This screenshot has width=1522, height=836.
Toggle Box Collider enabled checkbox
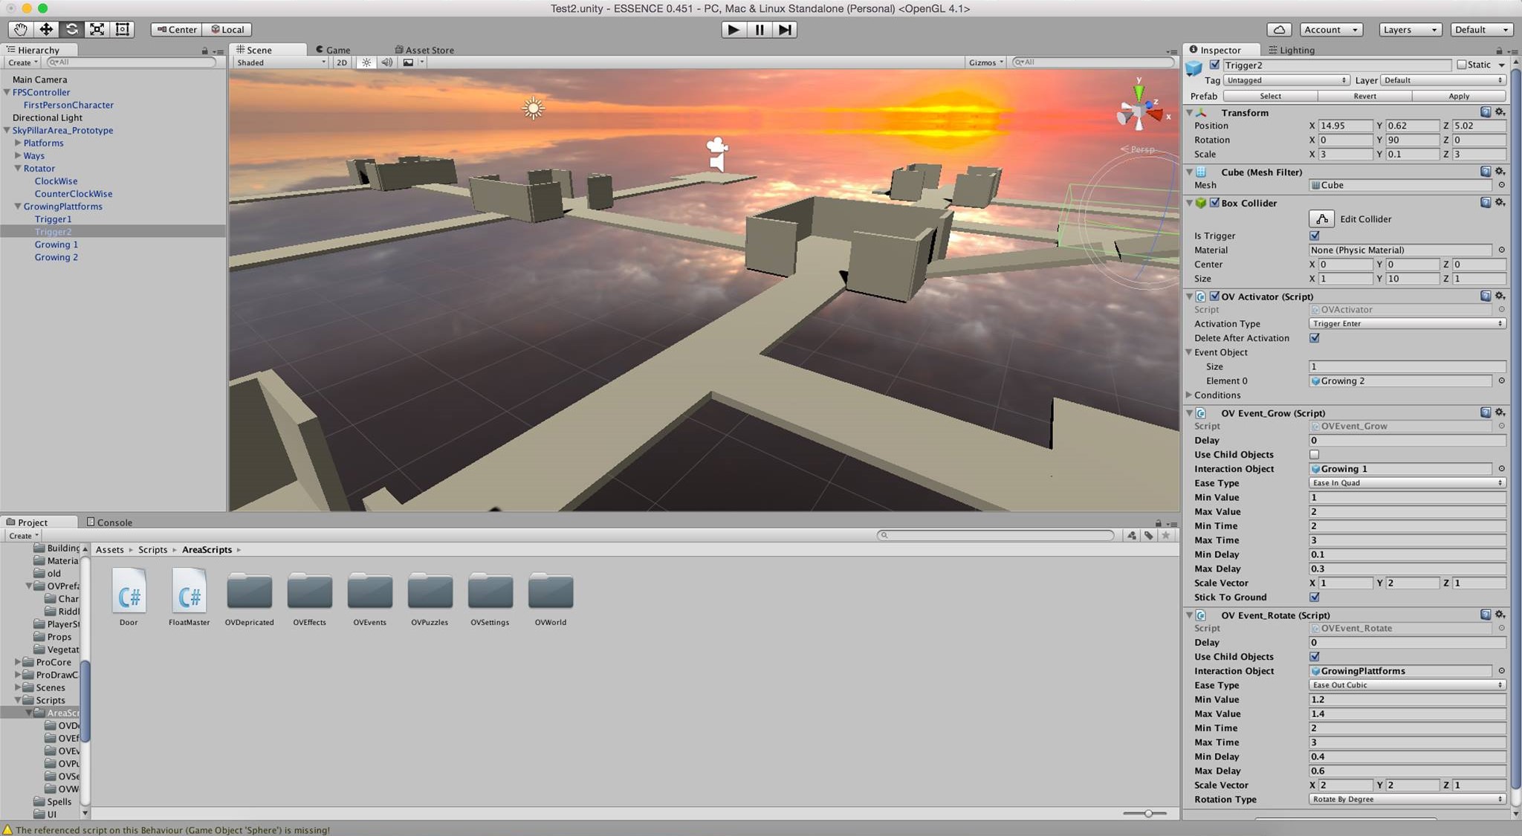[x=1214, y=202]
